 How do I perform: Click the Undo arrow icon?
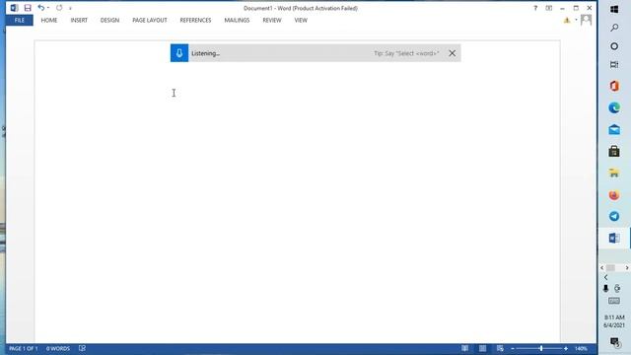click(x=40, y=8)
